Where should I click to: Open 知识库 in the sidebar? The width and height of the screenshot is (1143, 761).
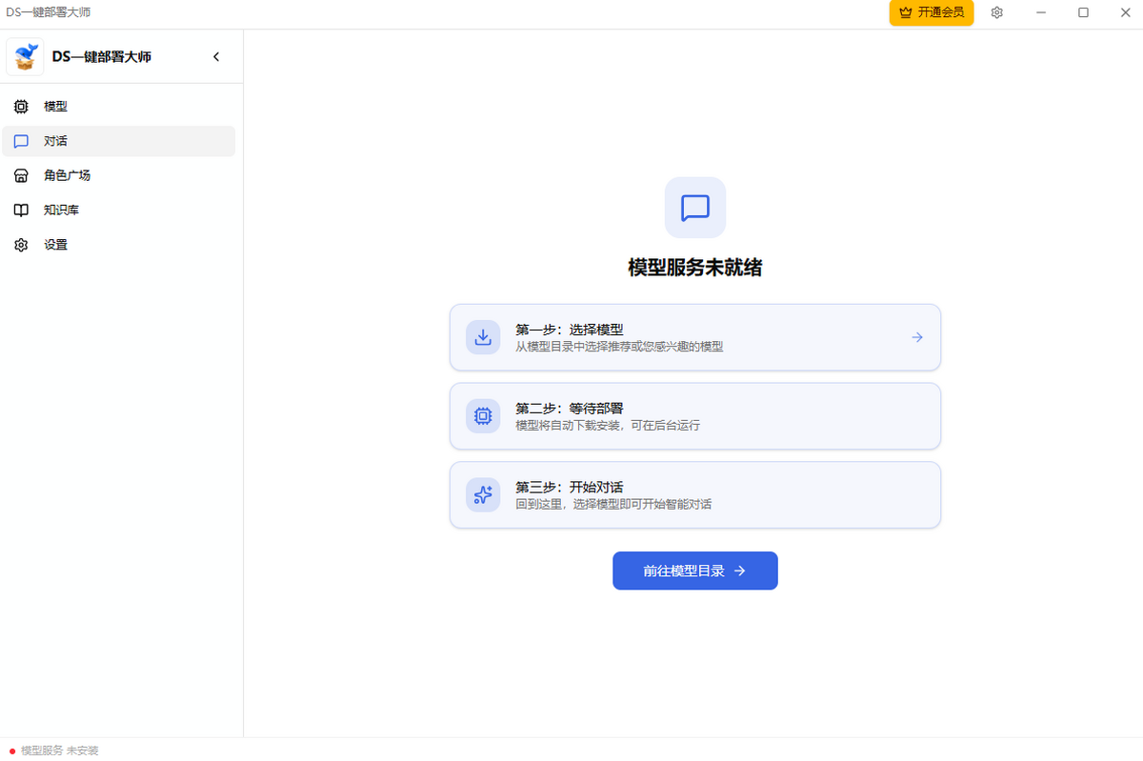(x=118, y=210)
